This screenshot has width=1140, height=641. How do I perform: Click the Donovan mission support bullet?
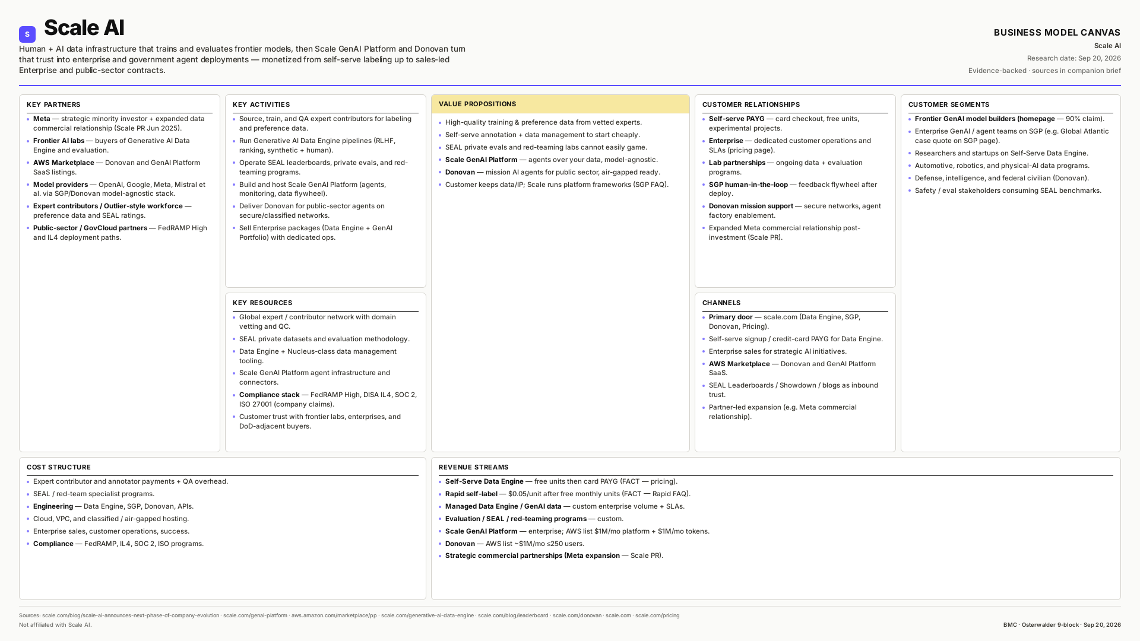pyautogui.click(x=794, y=211)
